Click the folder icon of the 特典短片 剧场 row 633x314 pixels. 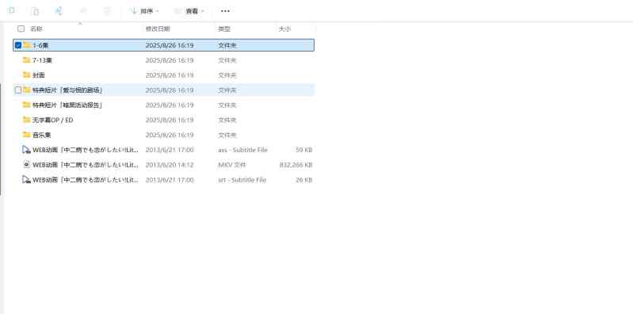(x=27, y=90)
